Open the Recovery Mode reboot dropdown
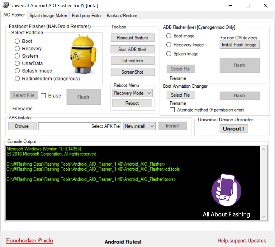275x247 pixels. pyautogui.click(x=132, y=93)
